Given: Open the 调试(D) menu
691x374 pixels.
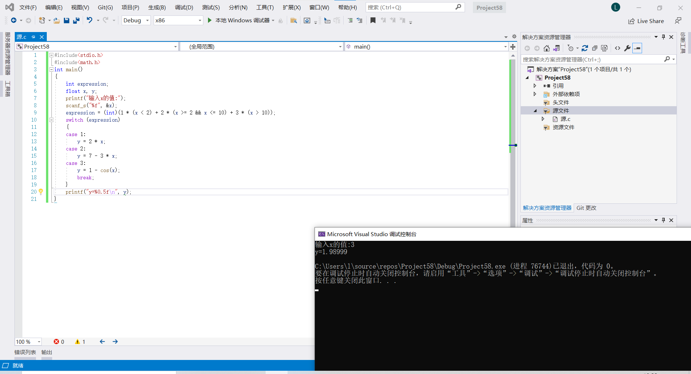Looking at the screenshot, I should coord(184,8).
